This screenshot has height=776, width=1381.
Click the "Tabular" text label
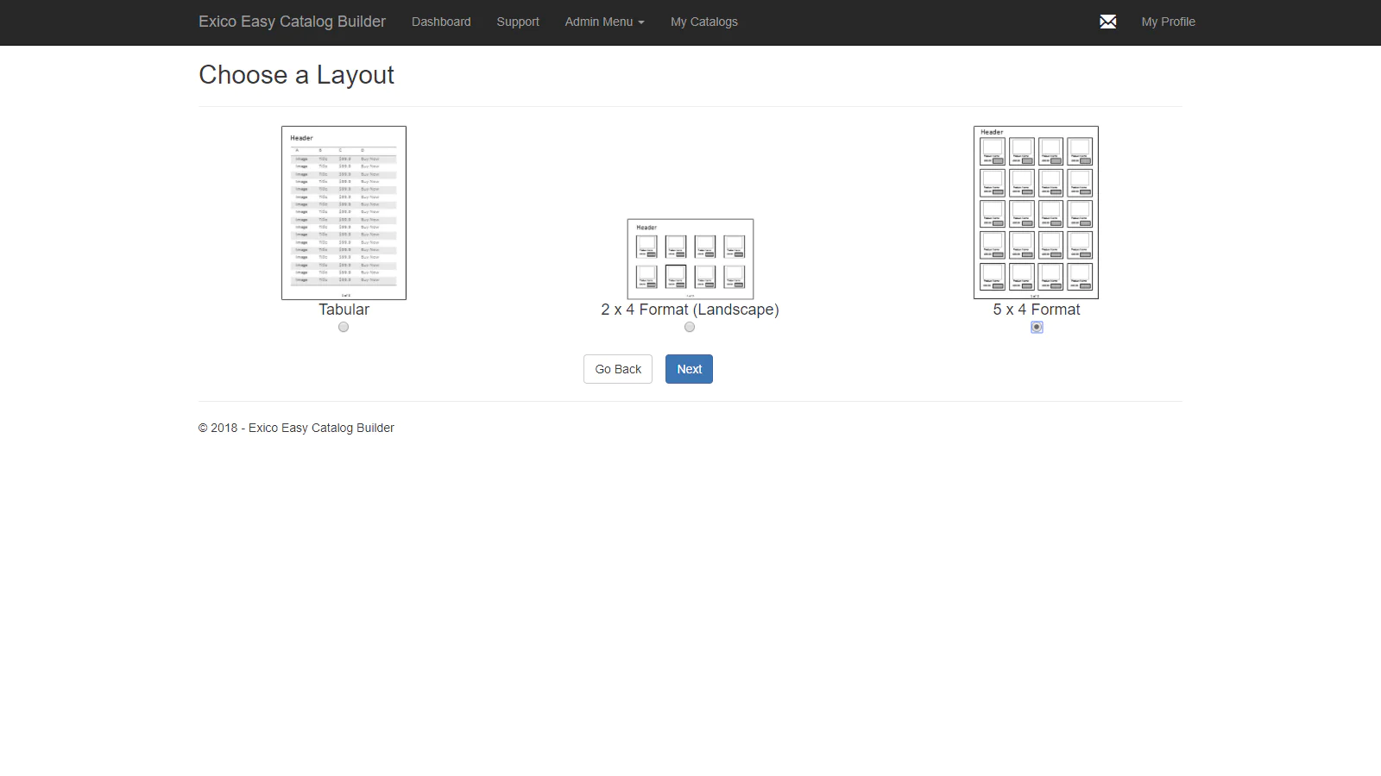[x=344, y=310]
